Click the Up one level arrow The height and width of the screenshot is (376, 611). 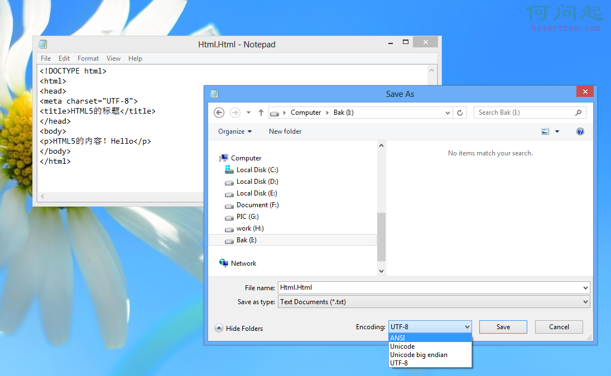point(261,113)
